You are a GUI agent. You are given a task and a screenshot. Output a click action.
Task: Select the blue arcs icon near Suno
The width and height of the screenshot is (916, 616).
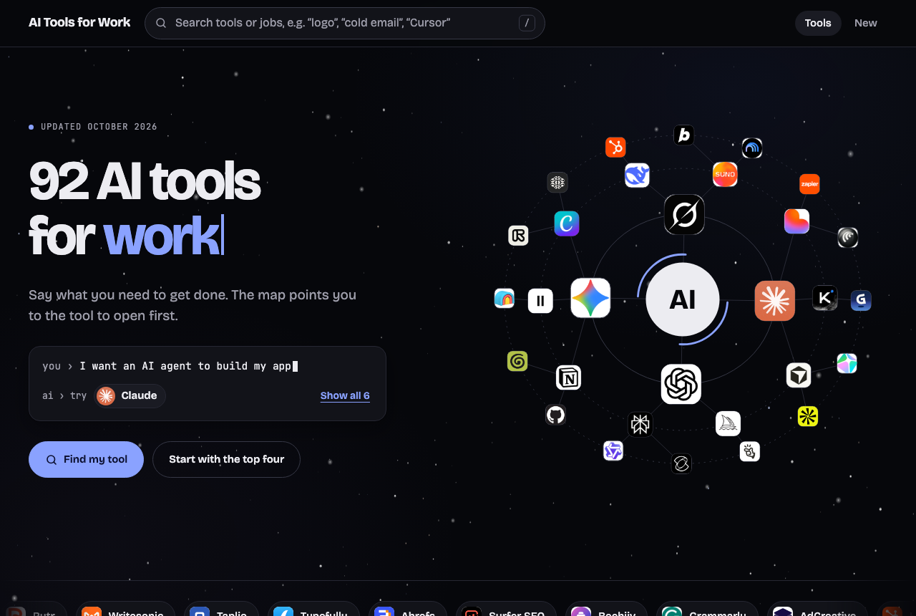tap(752, 148)
